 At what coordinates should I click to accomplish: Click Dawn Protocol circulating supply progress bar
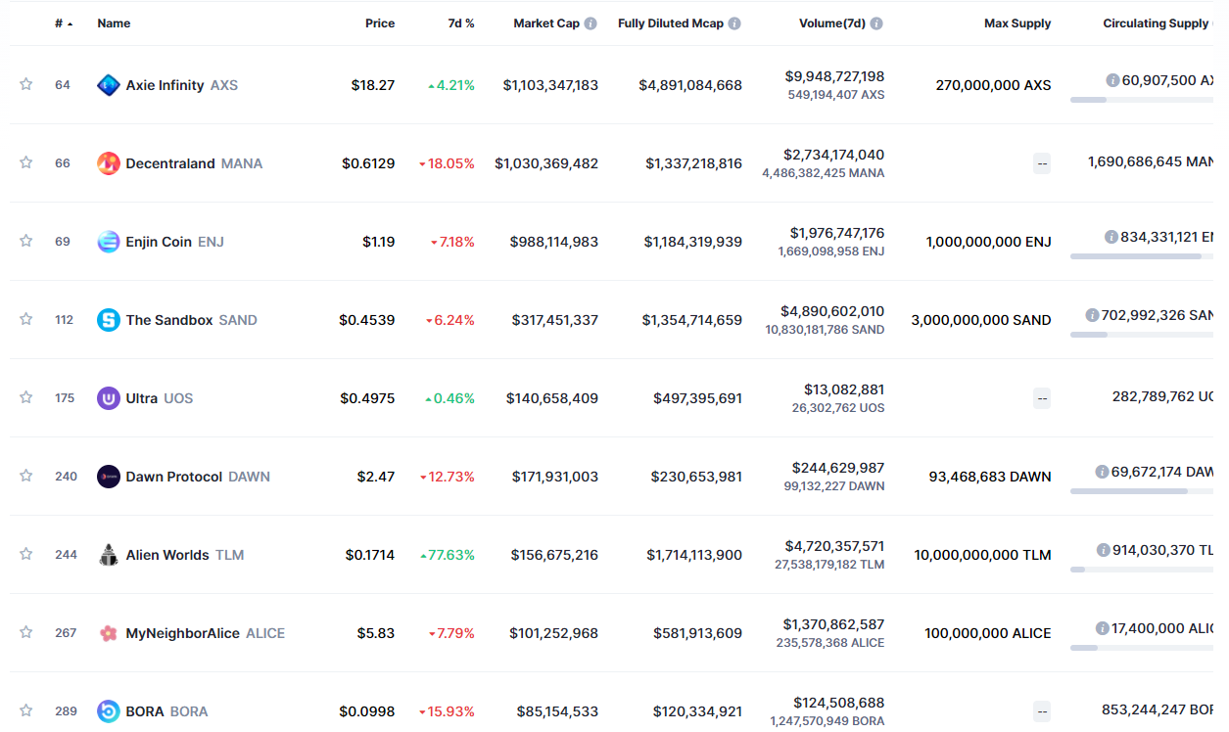click(x=1142, y=491)
